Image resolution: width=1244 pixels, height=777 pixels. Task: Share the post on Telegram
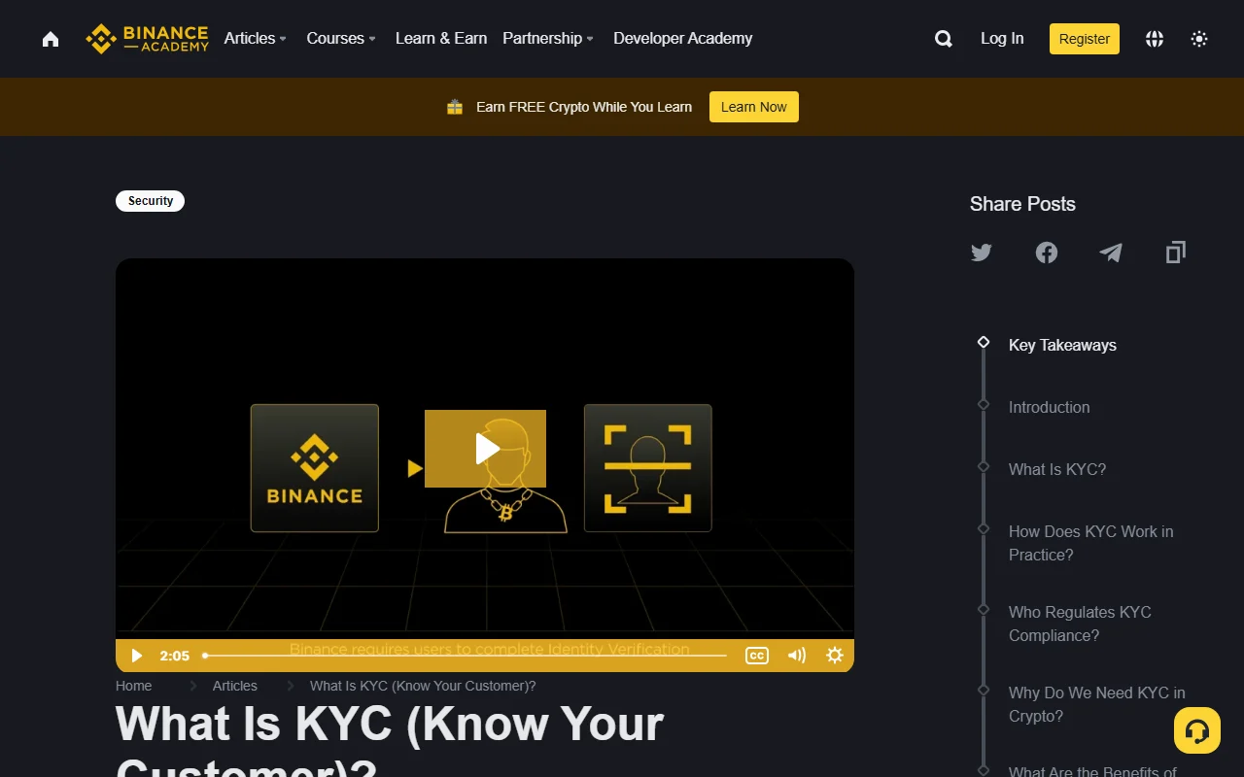click(x=1111, y=253)
